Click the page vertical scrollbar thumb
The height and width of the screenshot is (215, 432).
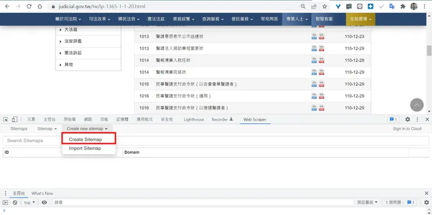pos(429,51)
